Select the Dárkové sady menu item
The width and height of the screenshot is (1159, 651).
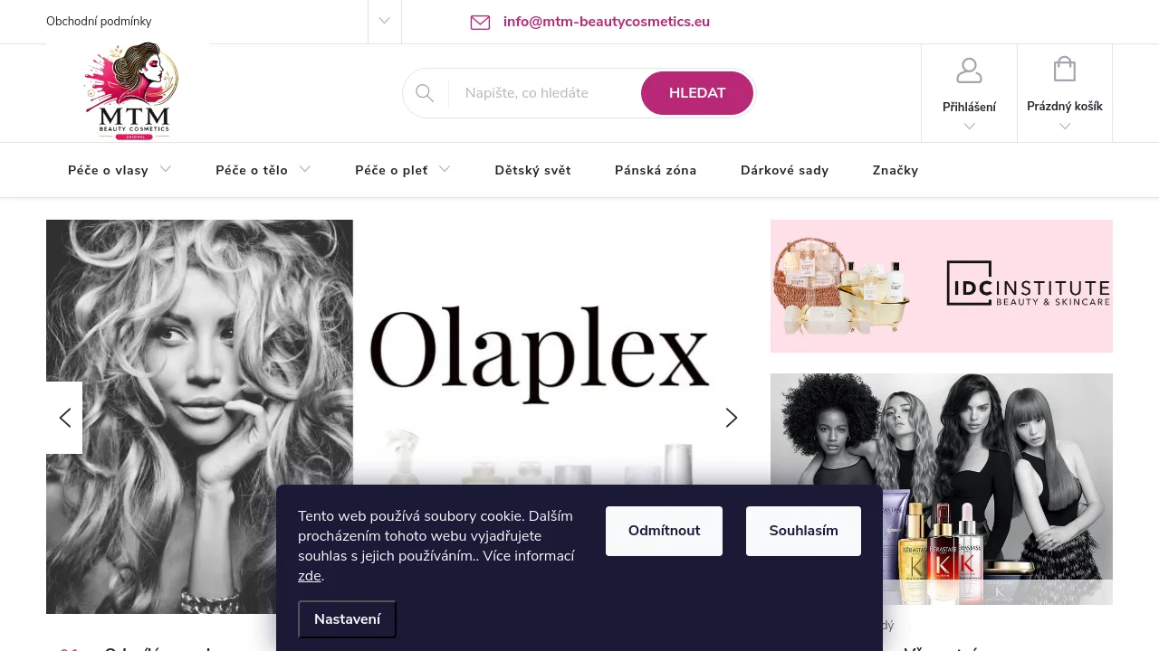(x=784, y=170)
